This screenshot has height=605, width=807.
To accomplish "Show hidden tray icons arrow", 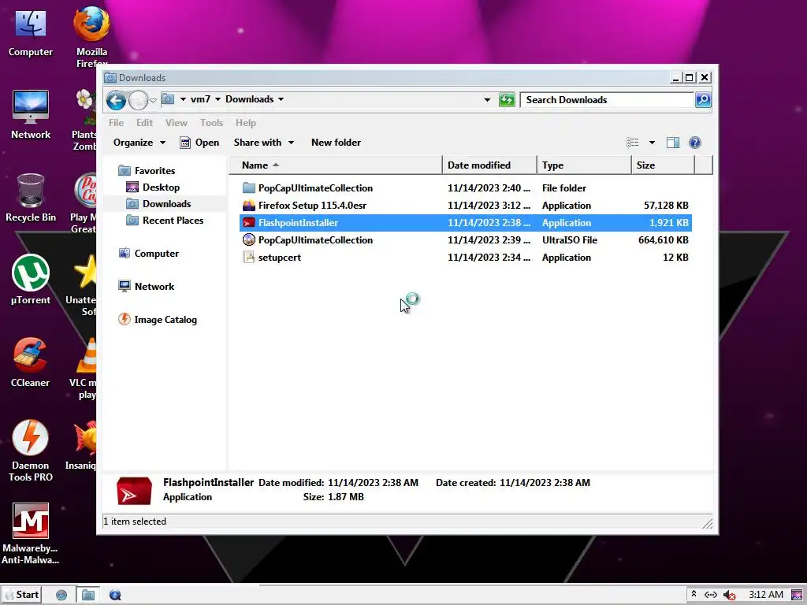I will [694, 594].
